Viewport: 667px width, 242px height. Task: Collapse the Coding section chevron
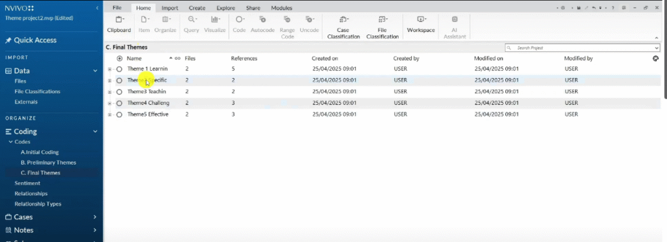click(x=95, y=131)
